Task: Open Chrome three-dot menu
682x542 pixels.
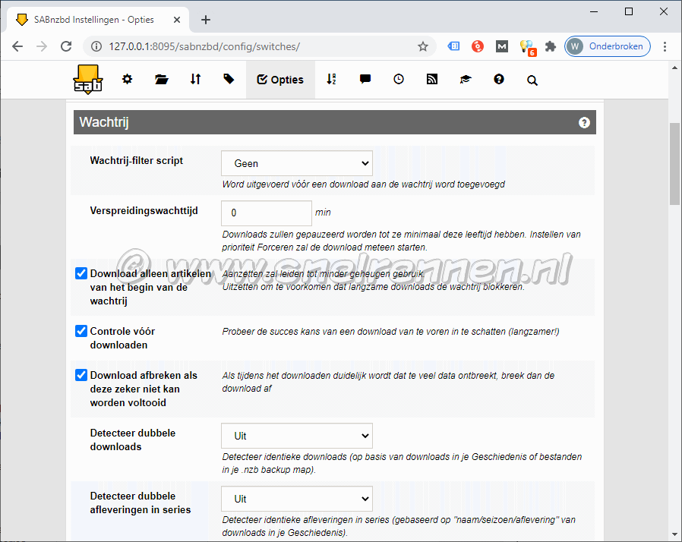Action: coord(665,46)
